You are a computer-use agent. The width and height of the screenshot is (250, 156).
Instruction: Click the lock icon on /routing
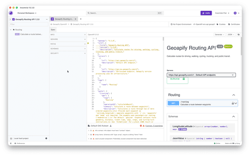tap(232, 103)
